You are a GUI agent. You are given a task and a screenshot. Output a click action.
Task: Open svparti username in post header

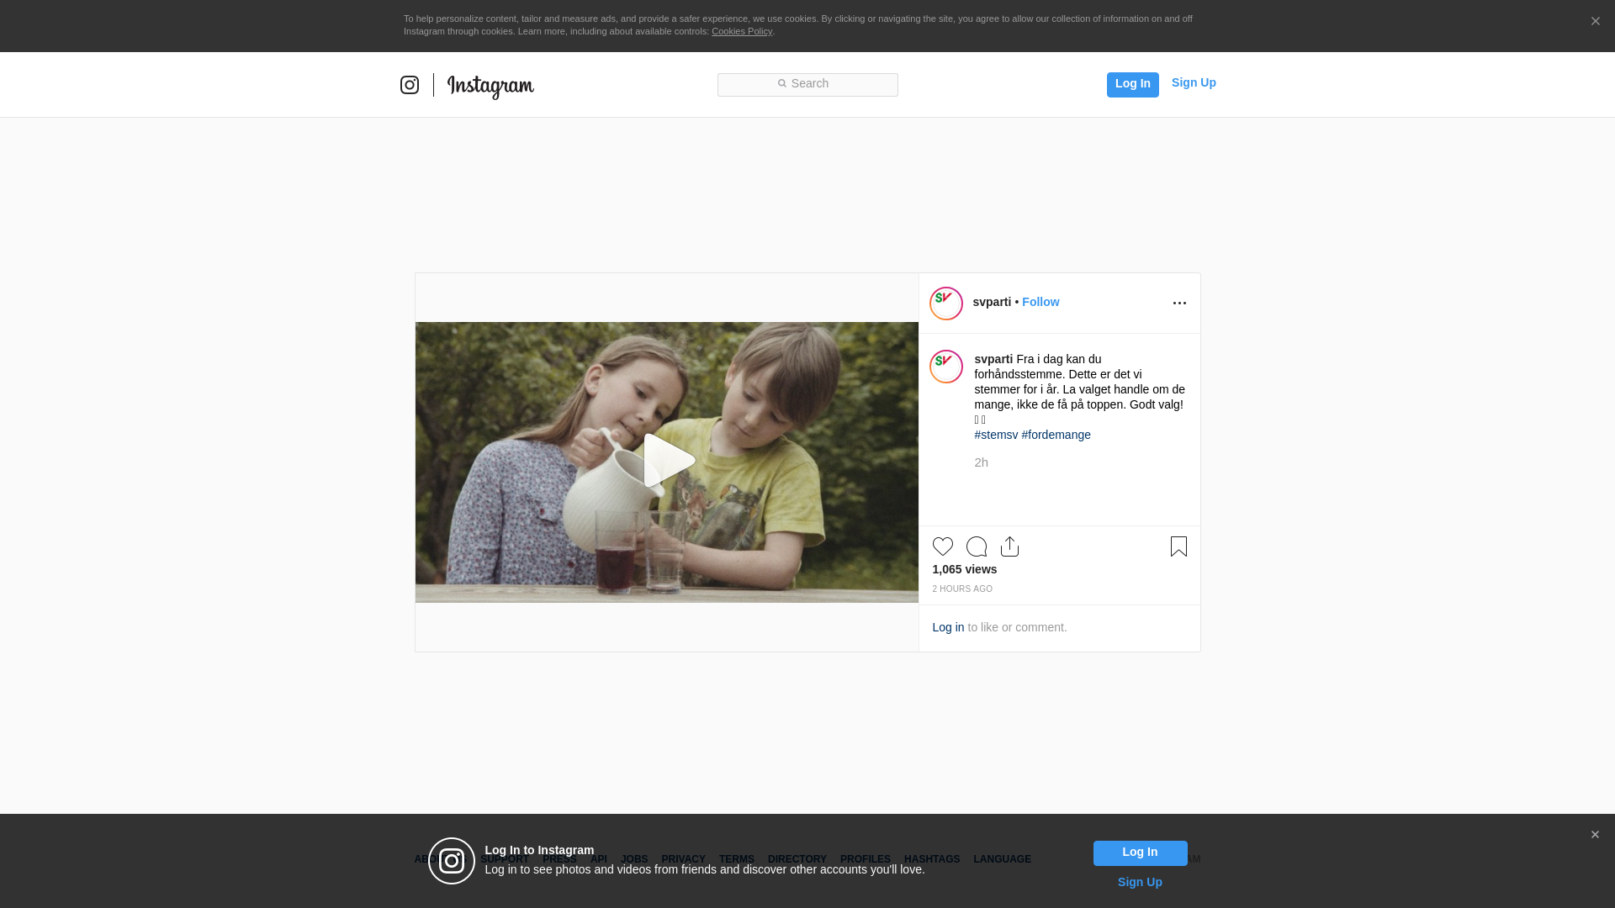point(992,302)
